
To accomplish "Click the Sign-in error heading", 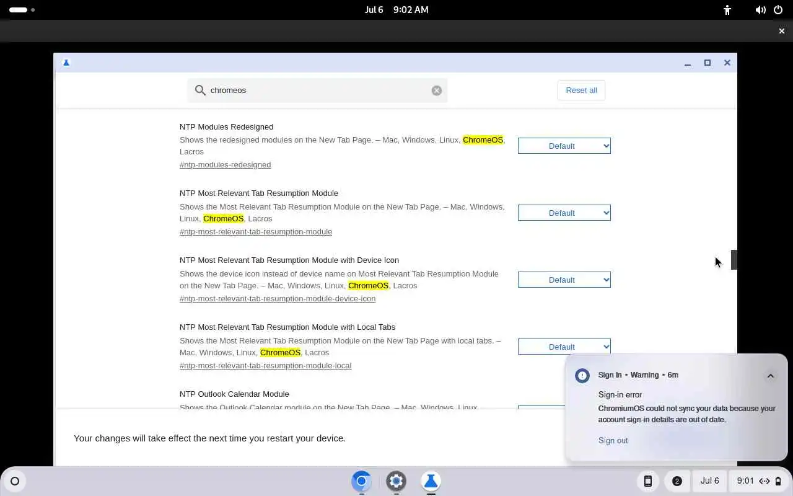I will pos(620,395).
